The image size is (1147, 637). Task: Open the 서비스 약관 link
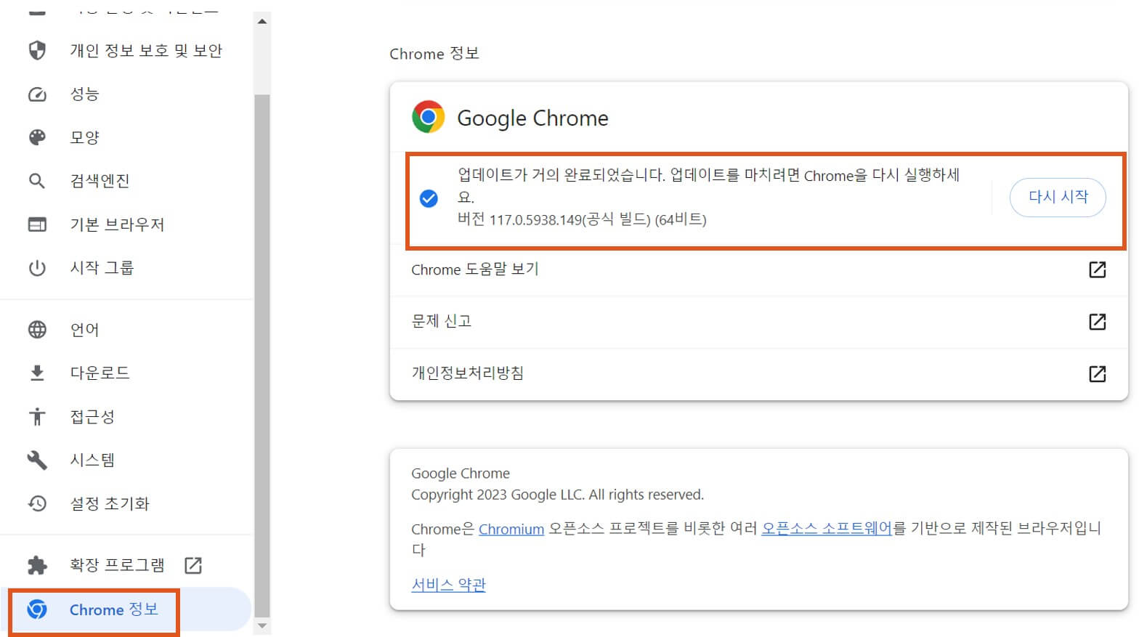pyautogui.click(x=448, y=584)
